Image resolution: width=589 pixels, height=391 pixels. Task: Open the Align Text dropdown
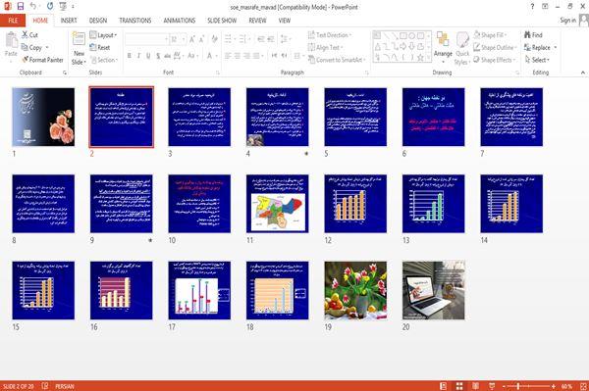[325, 47]
